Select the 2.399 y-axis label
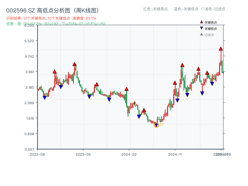 coord(29,103)
